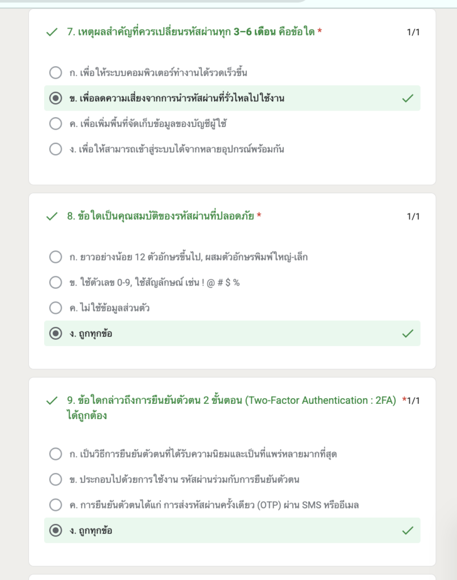Pick question 8 option ข. with symbols ! @ # $ %
Image resolution: width=457 pixels, height=580 pixels.
tap(55, 282)
